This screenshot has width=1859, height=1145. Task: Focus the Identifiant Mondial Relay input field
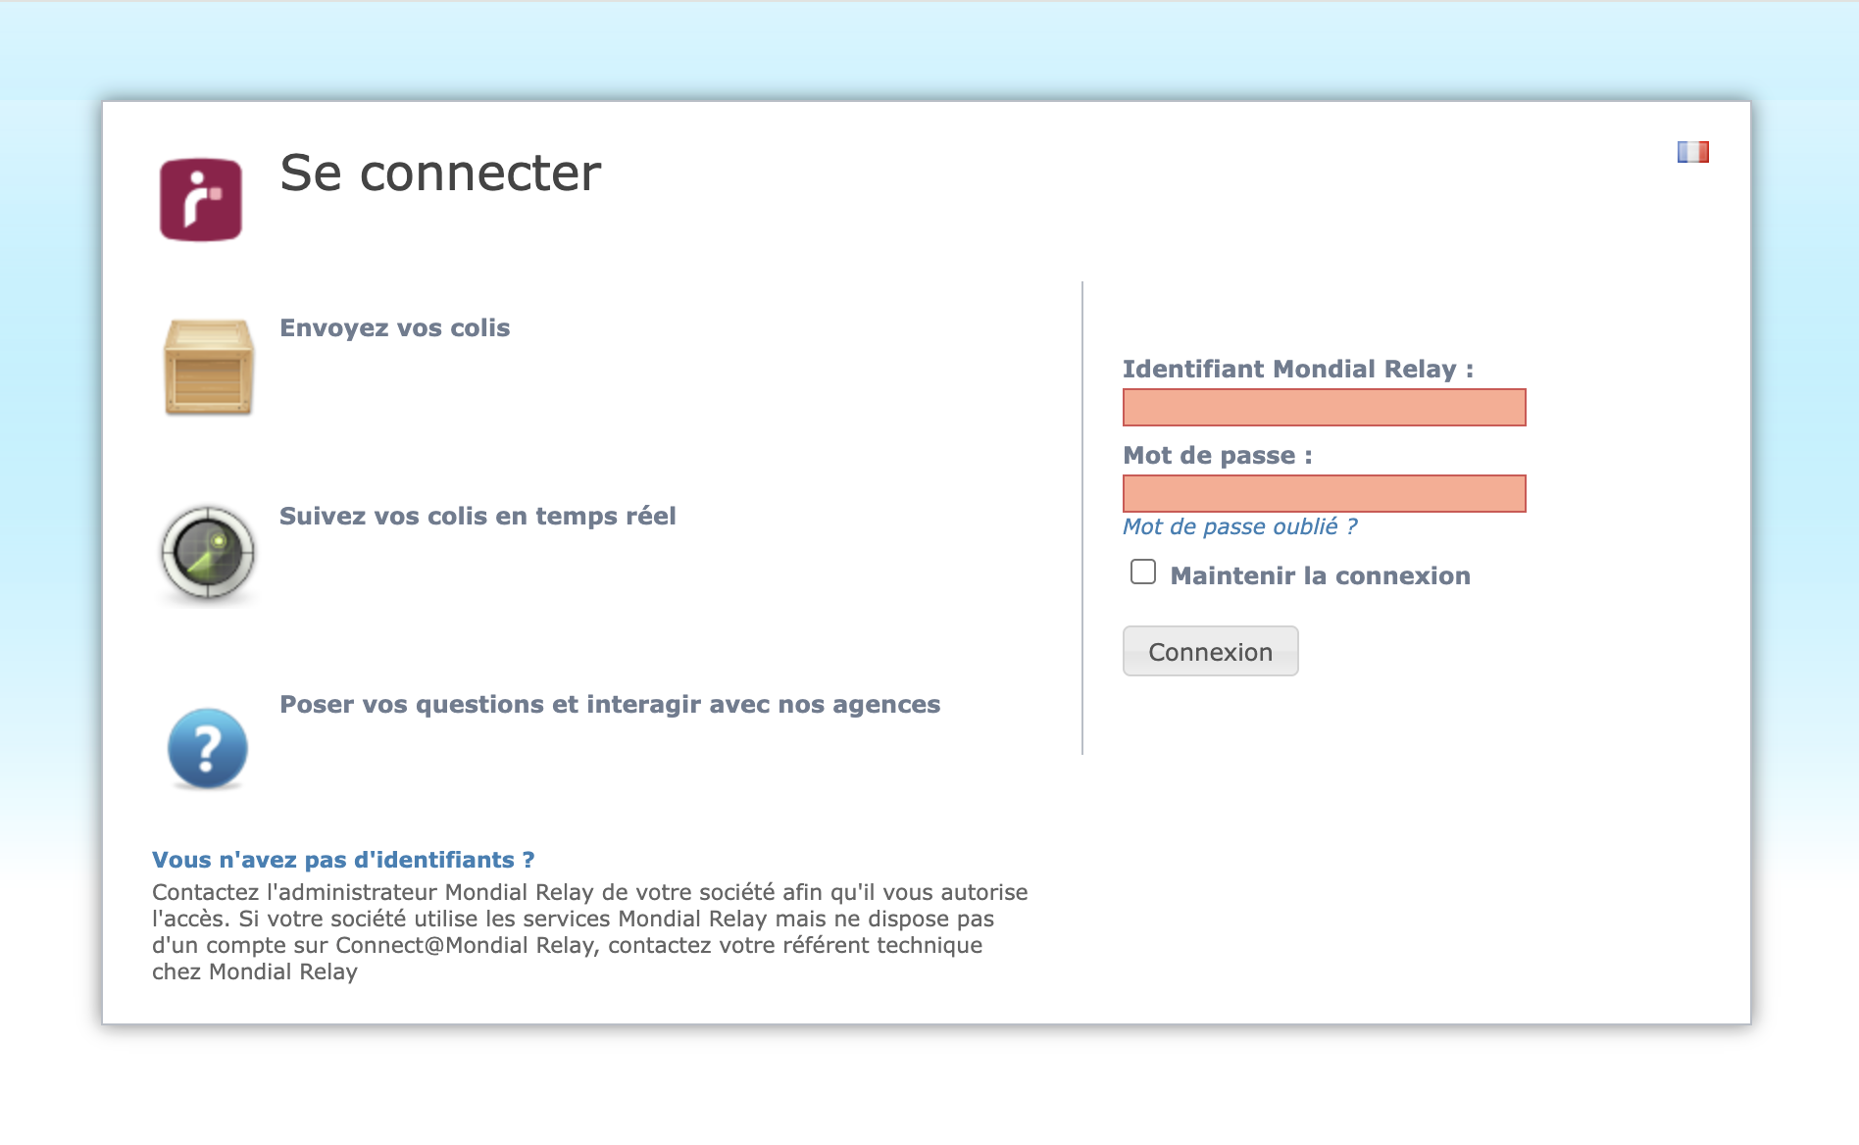[1324, 407]
